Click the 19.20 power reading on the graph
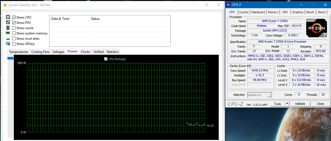The height and width of the screenshot is (141, 331). [210, 126]
